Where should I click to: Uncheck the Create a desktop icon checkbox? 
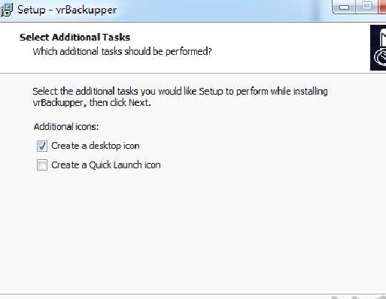point(42,146)
